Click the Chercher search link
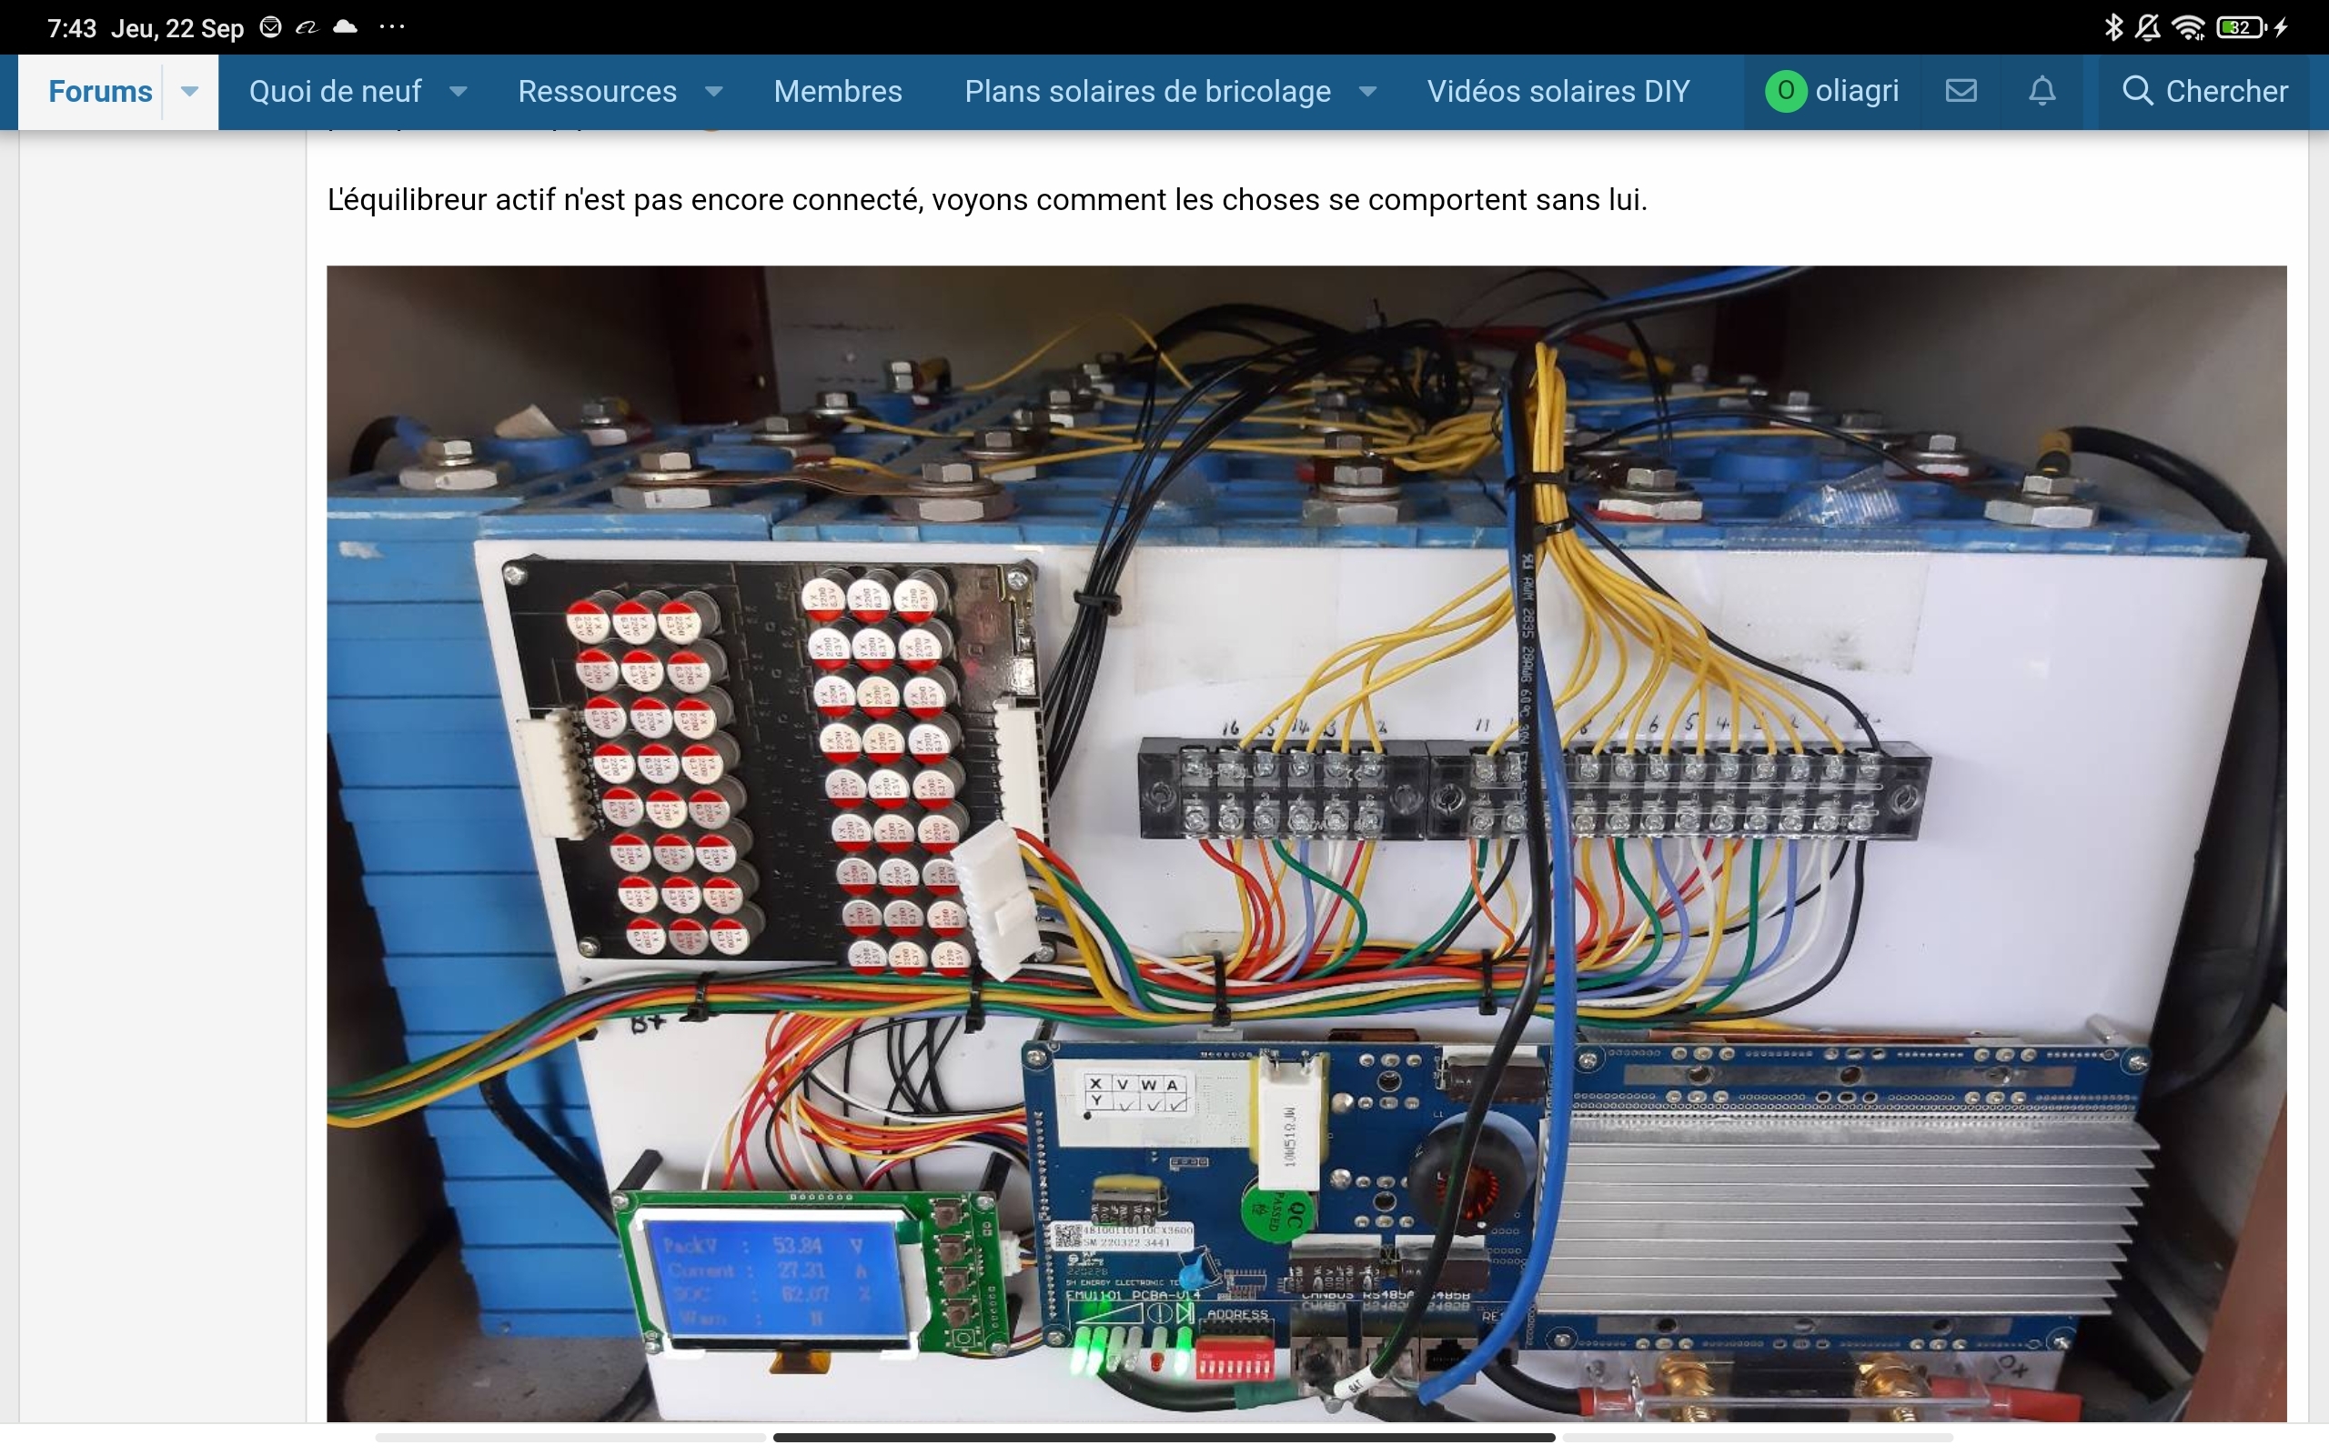 click(x=2223, y=92)
